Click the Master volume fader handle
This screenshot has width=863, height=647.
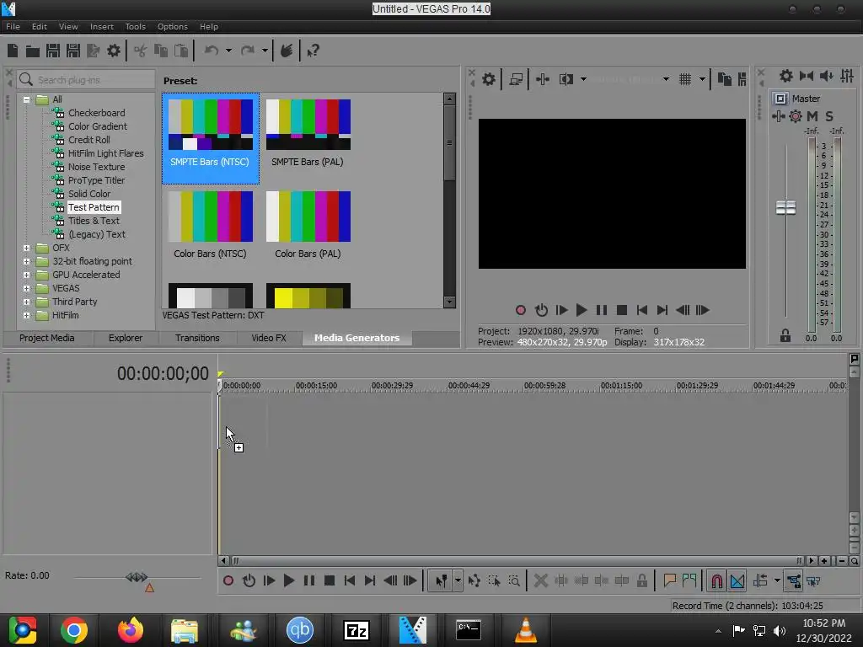tap(785, 208)
